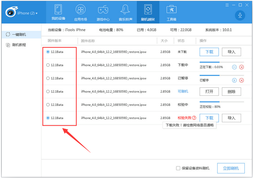Click the 下载失败！请检查网络是否通畅 tooltip

click(x=189, y=125)
